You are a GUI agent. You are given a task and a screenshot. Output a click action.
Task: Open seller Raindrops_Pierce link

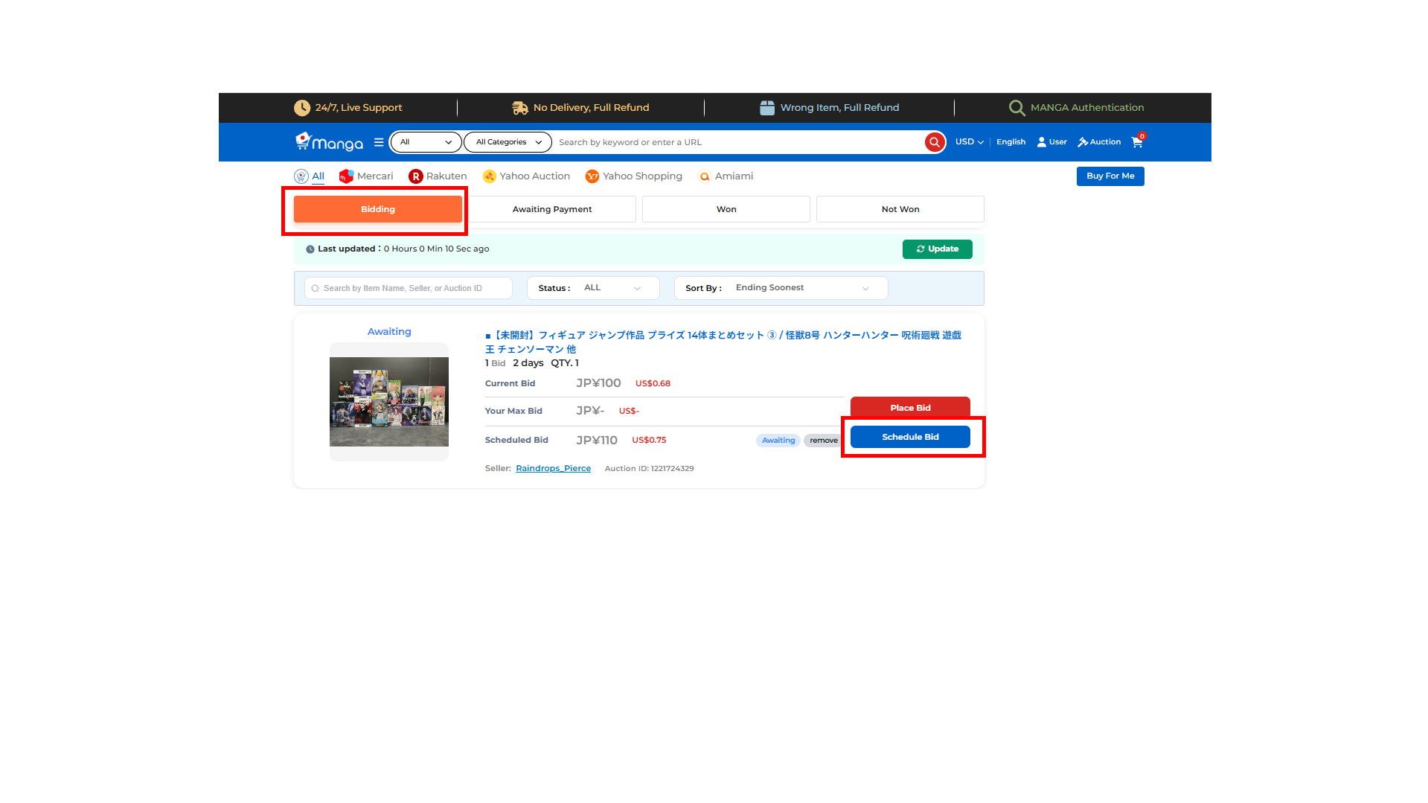[553, 469]
